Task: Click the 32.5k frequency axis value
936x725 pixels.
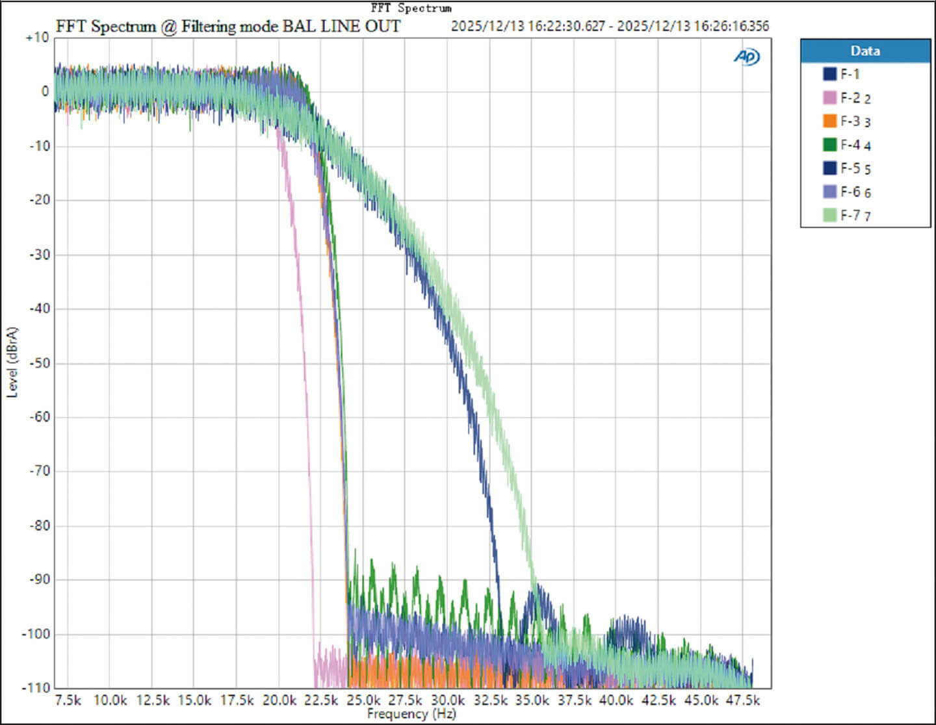Action: 491,700
